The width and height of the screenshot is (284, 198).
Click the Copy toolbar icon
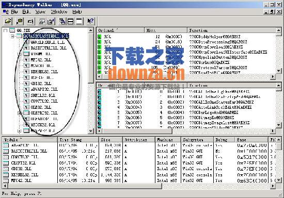tap(20, 21)
